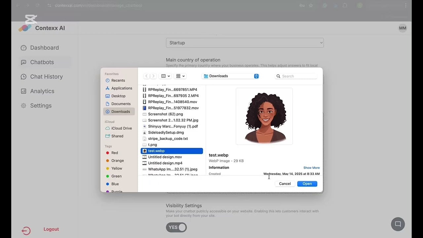423x238 pixels.
Task: Open iCloud Drive in sidebar
Action: 119,128
